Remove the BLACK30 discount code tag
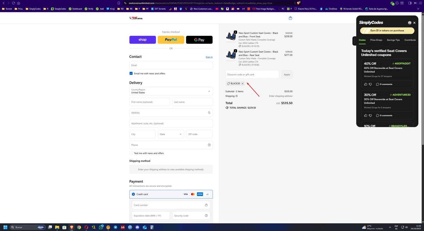The height and width of the screenshot is (231, 424). pyautogui.click(x=243, y=83)
